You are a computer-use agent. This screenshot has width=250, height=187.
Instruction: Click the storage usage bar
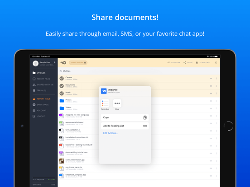[x=43, y=177]
